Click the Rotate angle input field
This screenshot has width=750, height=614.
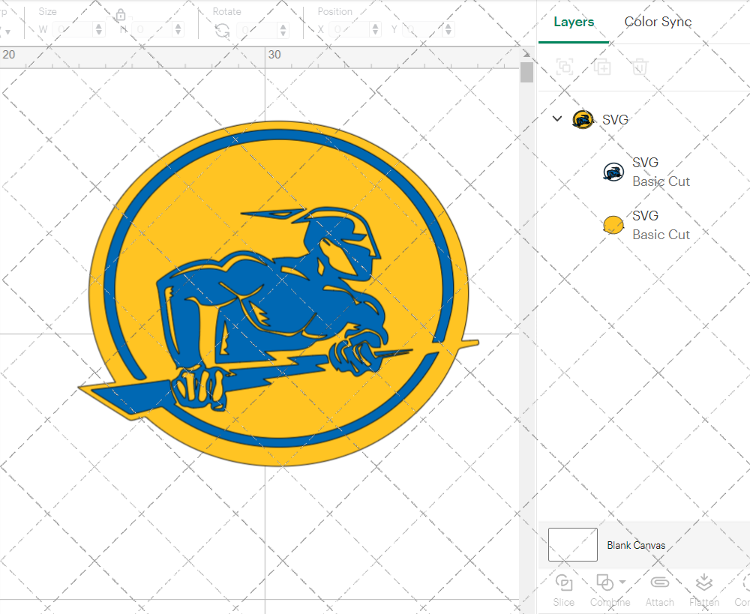click(257, 30)
